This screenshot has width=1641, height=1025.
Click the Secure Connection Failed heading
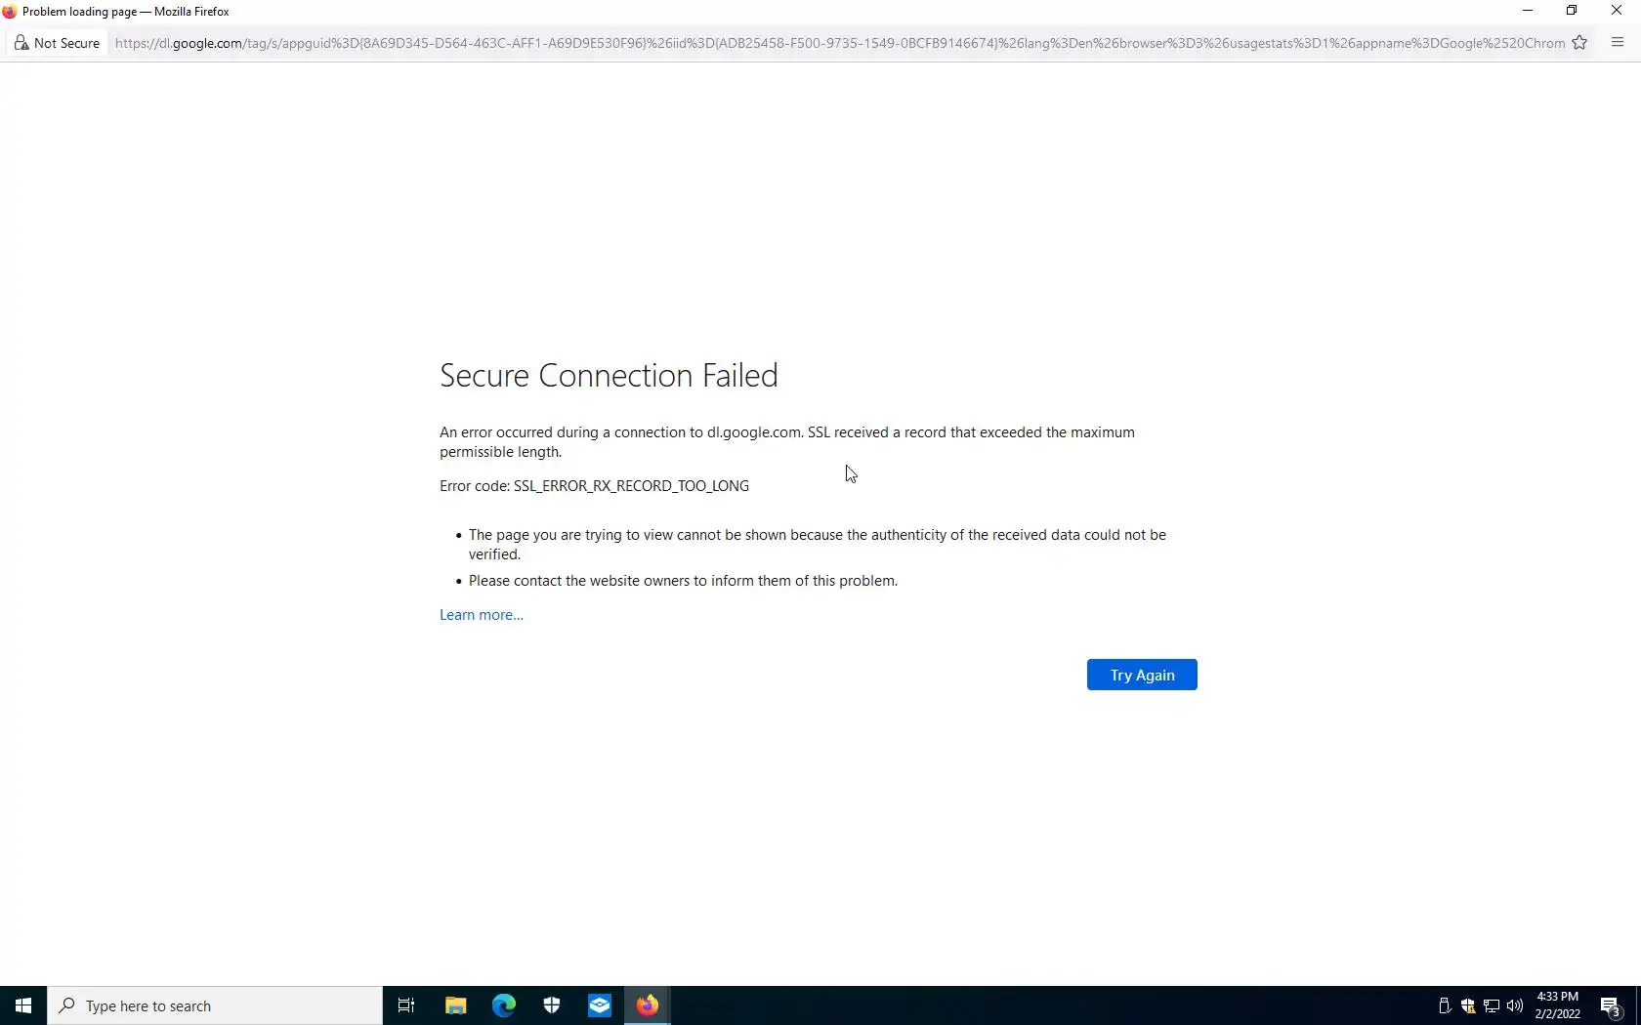tap(609, 375)
